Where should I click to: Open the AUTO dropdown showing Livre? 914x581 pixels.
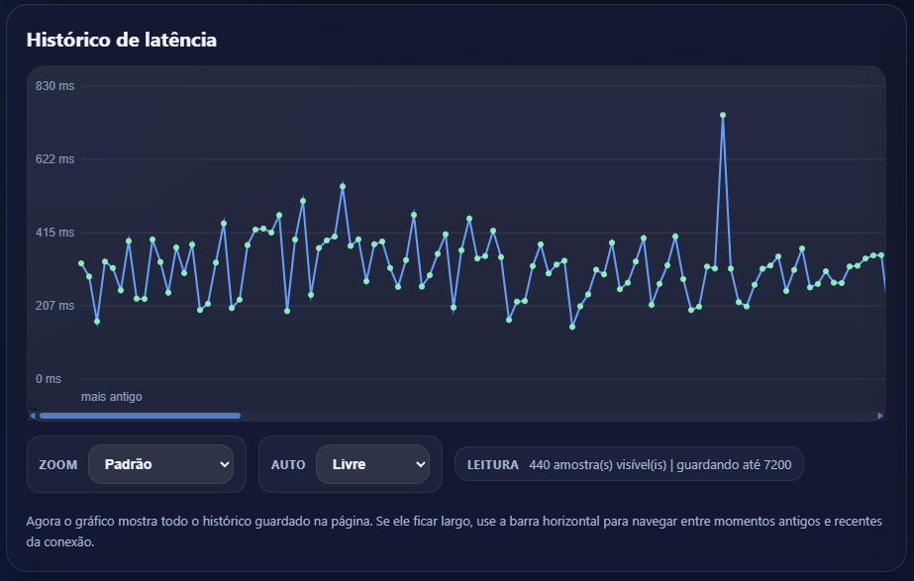[x=371, y=464]
